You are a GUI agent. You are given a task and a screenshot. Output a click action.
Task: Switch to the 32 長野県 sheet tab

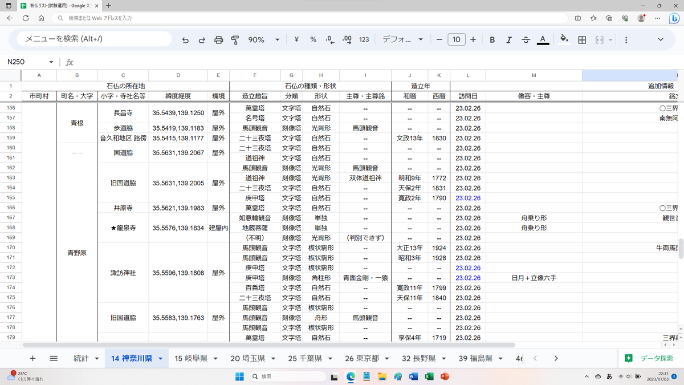point(419,358)
